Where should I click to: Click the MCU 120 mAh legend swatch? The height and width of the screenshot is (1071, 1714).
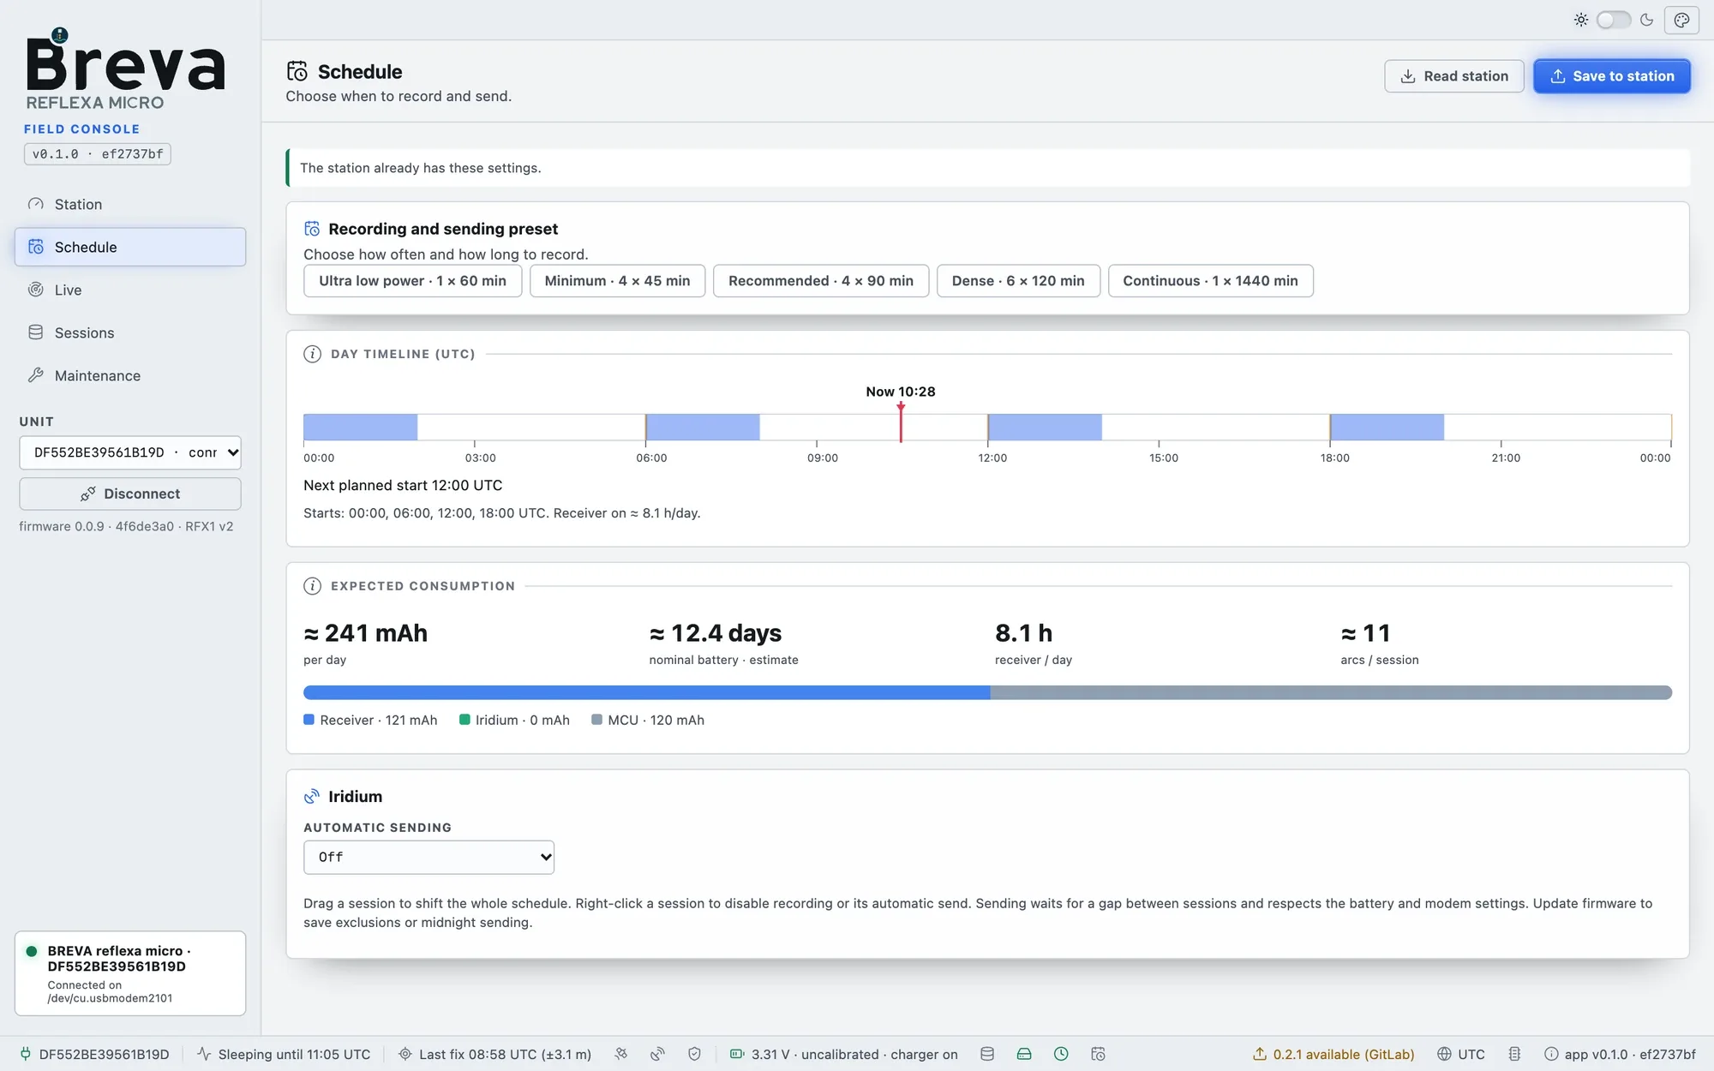[596, 720]
